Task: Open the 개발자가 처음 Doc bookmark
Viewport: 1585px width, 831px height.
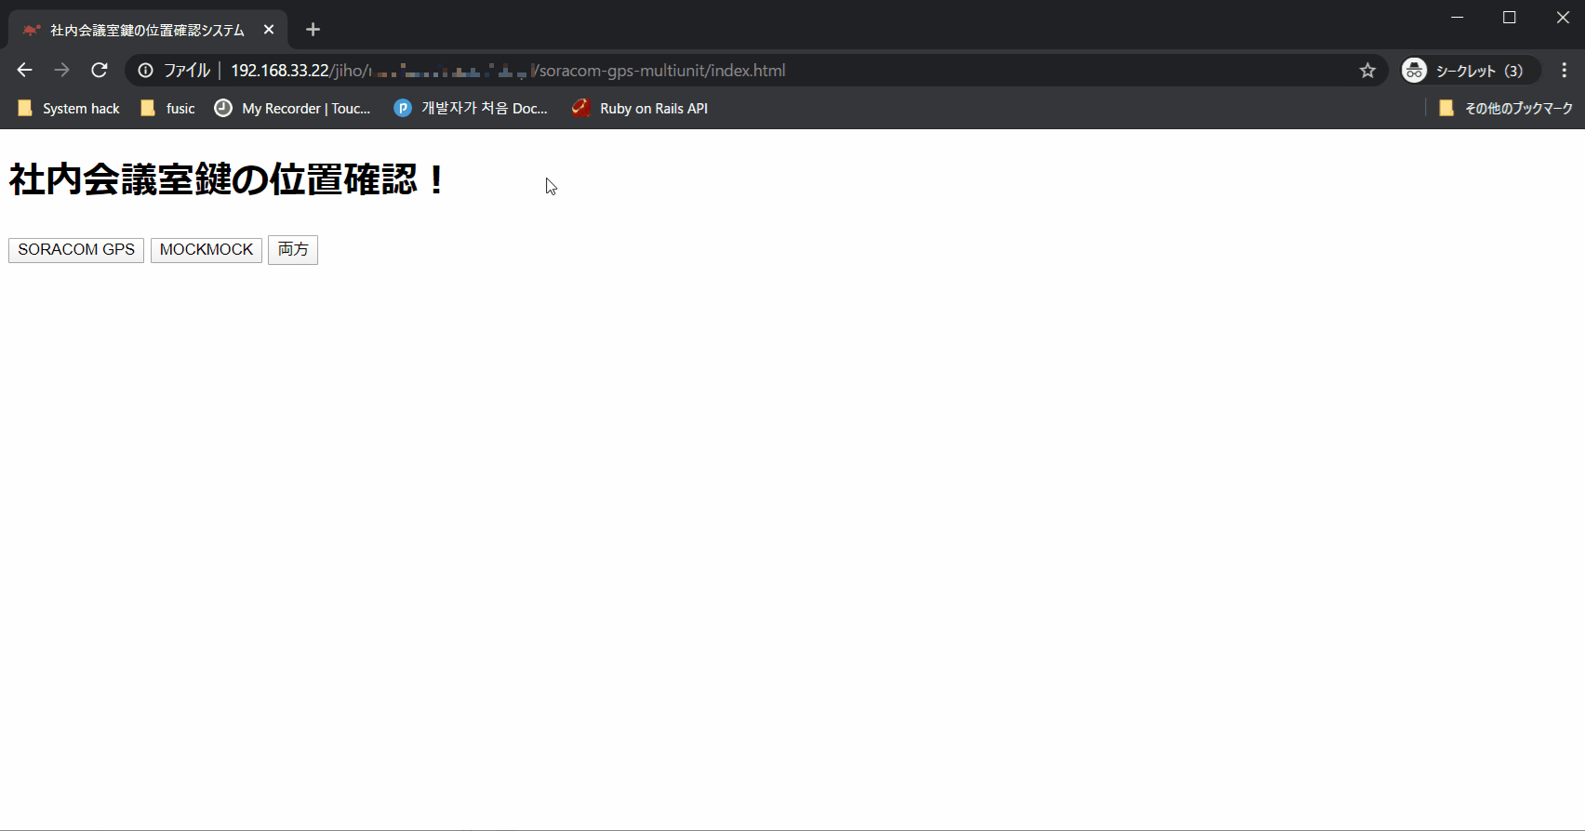Action: pos(471,109)
